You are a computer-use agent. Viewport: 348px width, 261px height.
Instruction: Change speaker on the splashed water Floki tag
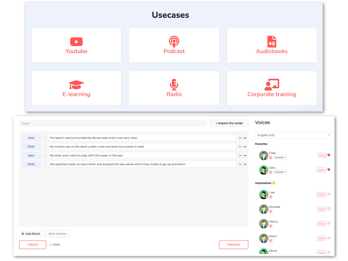coord(31,164)
